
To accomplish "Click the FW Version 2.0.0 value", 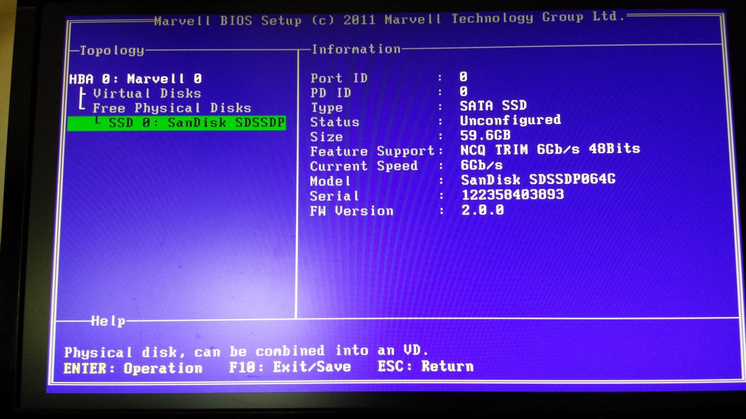I will [x=483, y=210].
